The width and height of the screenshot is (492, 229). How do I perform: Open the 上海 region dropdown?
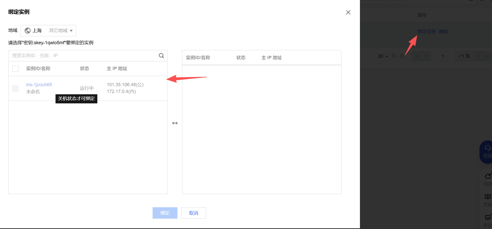tap(48, 31)
